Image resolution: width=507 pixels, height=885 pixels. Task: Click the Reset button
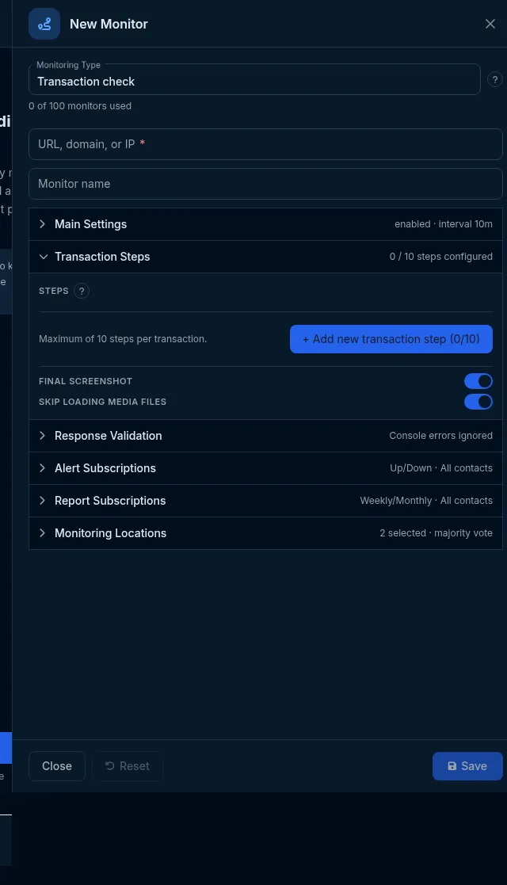128,766
